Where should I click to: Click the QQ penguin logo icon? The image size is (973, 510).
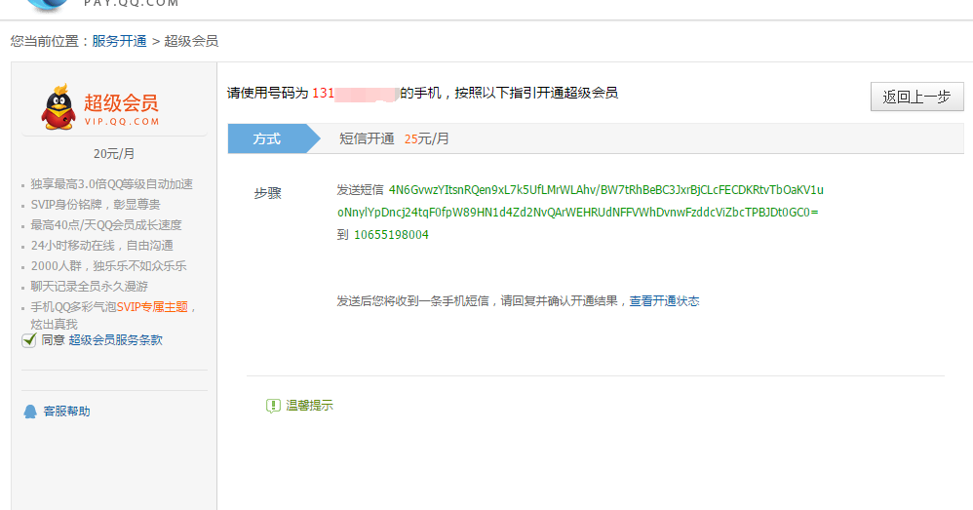coord(58,107)
